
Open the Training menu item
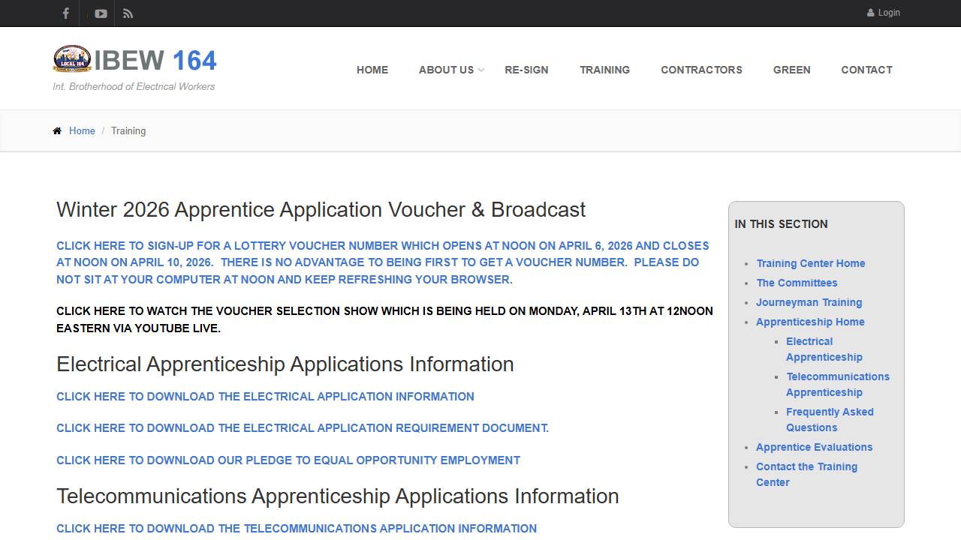[604, 70]
